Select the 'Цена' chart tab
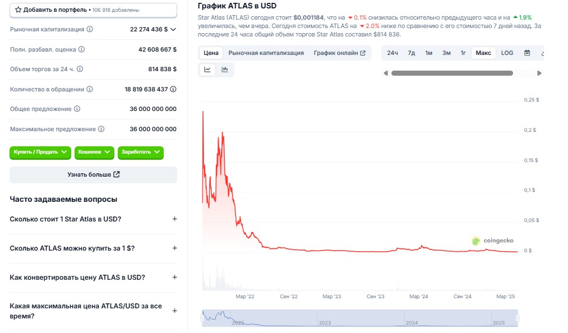This screenshot has width=568, height=333. click(211, 53)
